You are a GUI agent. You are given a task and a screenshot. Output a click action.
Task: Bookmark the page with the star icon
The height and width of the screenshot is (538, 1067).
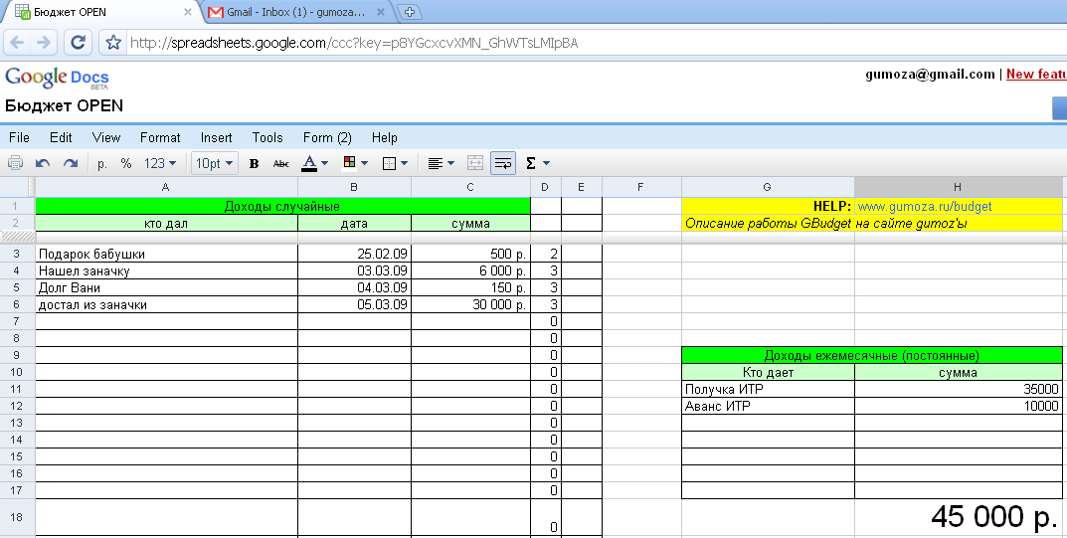point(113,43)
